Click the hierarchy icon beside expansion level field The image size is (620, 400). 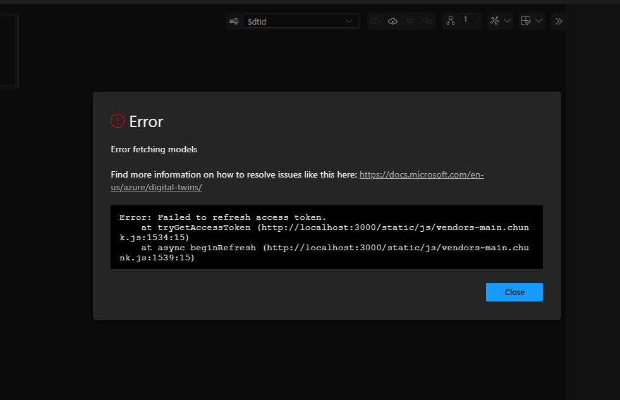tap(450, 21)
